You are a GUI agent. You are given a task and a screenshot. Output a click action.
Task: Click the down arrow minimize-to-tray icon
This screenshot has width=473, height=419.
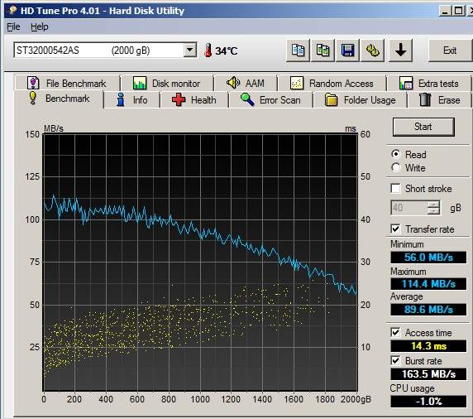400,51
